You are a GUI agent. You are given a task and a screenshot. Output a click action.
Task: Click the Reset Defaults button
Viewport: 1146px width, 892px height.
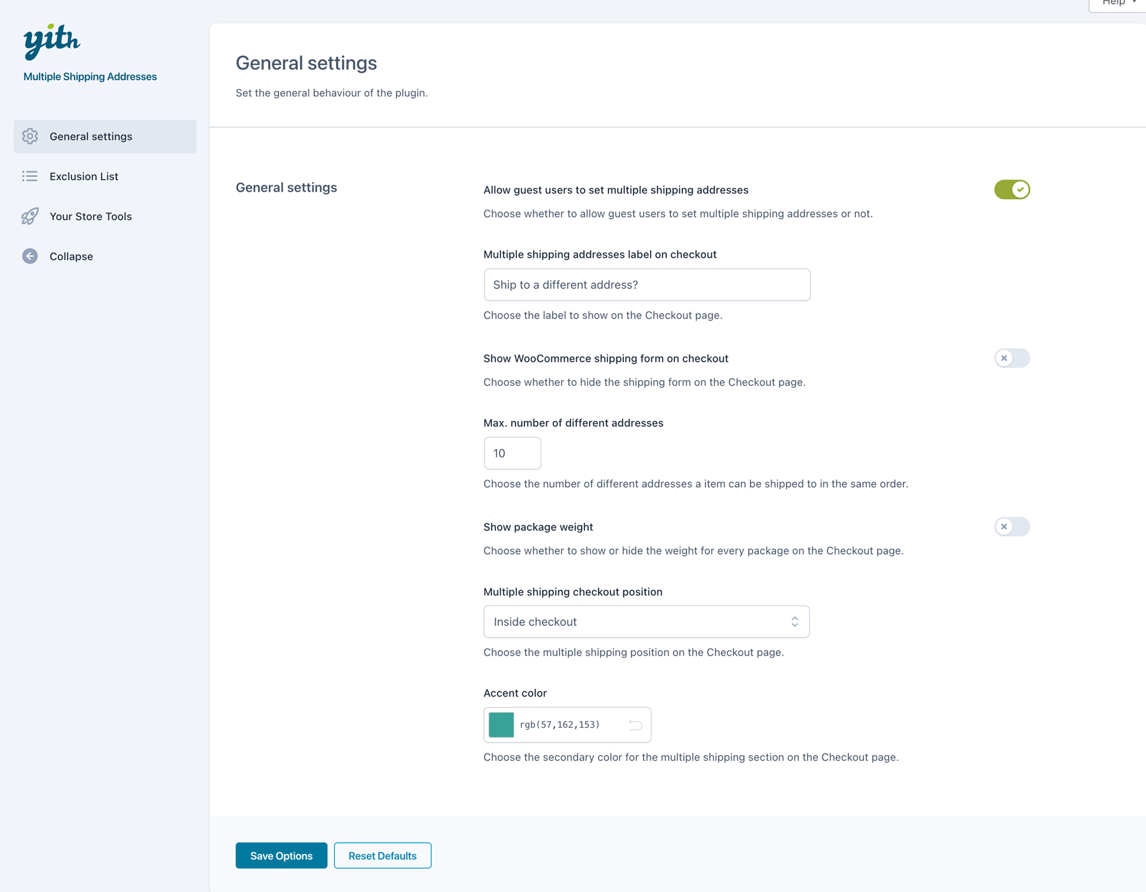coord(383,856)
